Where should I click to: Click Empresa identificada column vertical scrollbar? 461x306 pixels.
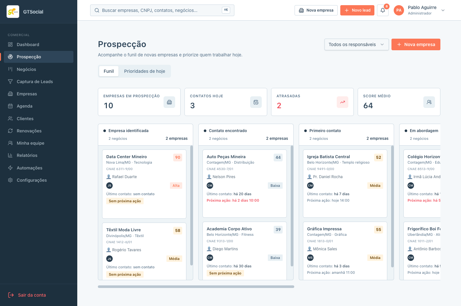[x=192, y=206]
